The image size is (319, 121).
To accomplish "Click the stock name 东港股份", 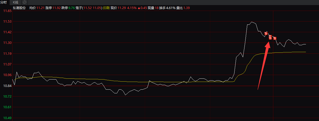I will (19, 8).
